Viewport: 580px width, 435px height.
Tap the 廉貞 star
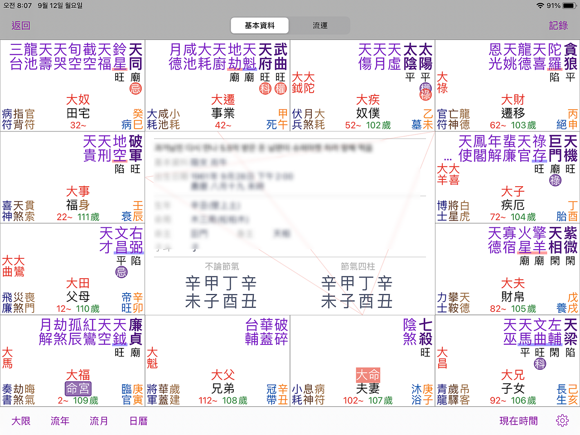(x=135, y=332)
